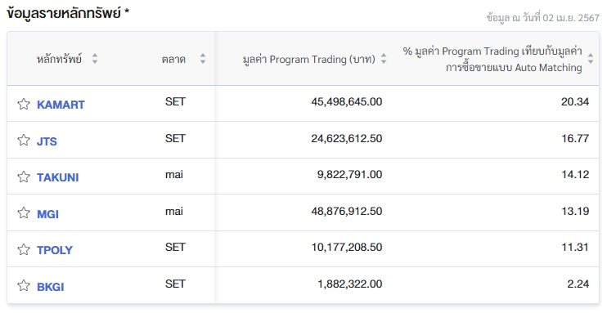The image size is (607, 313).
Task: Toggle the star next to TPOLY
Action: pyautogui.click(x=24, y=249)
